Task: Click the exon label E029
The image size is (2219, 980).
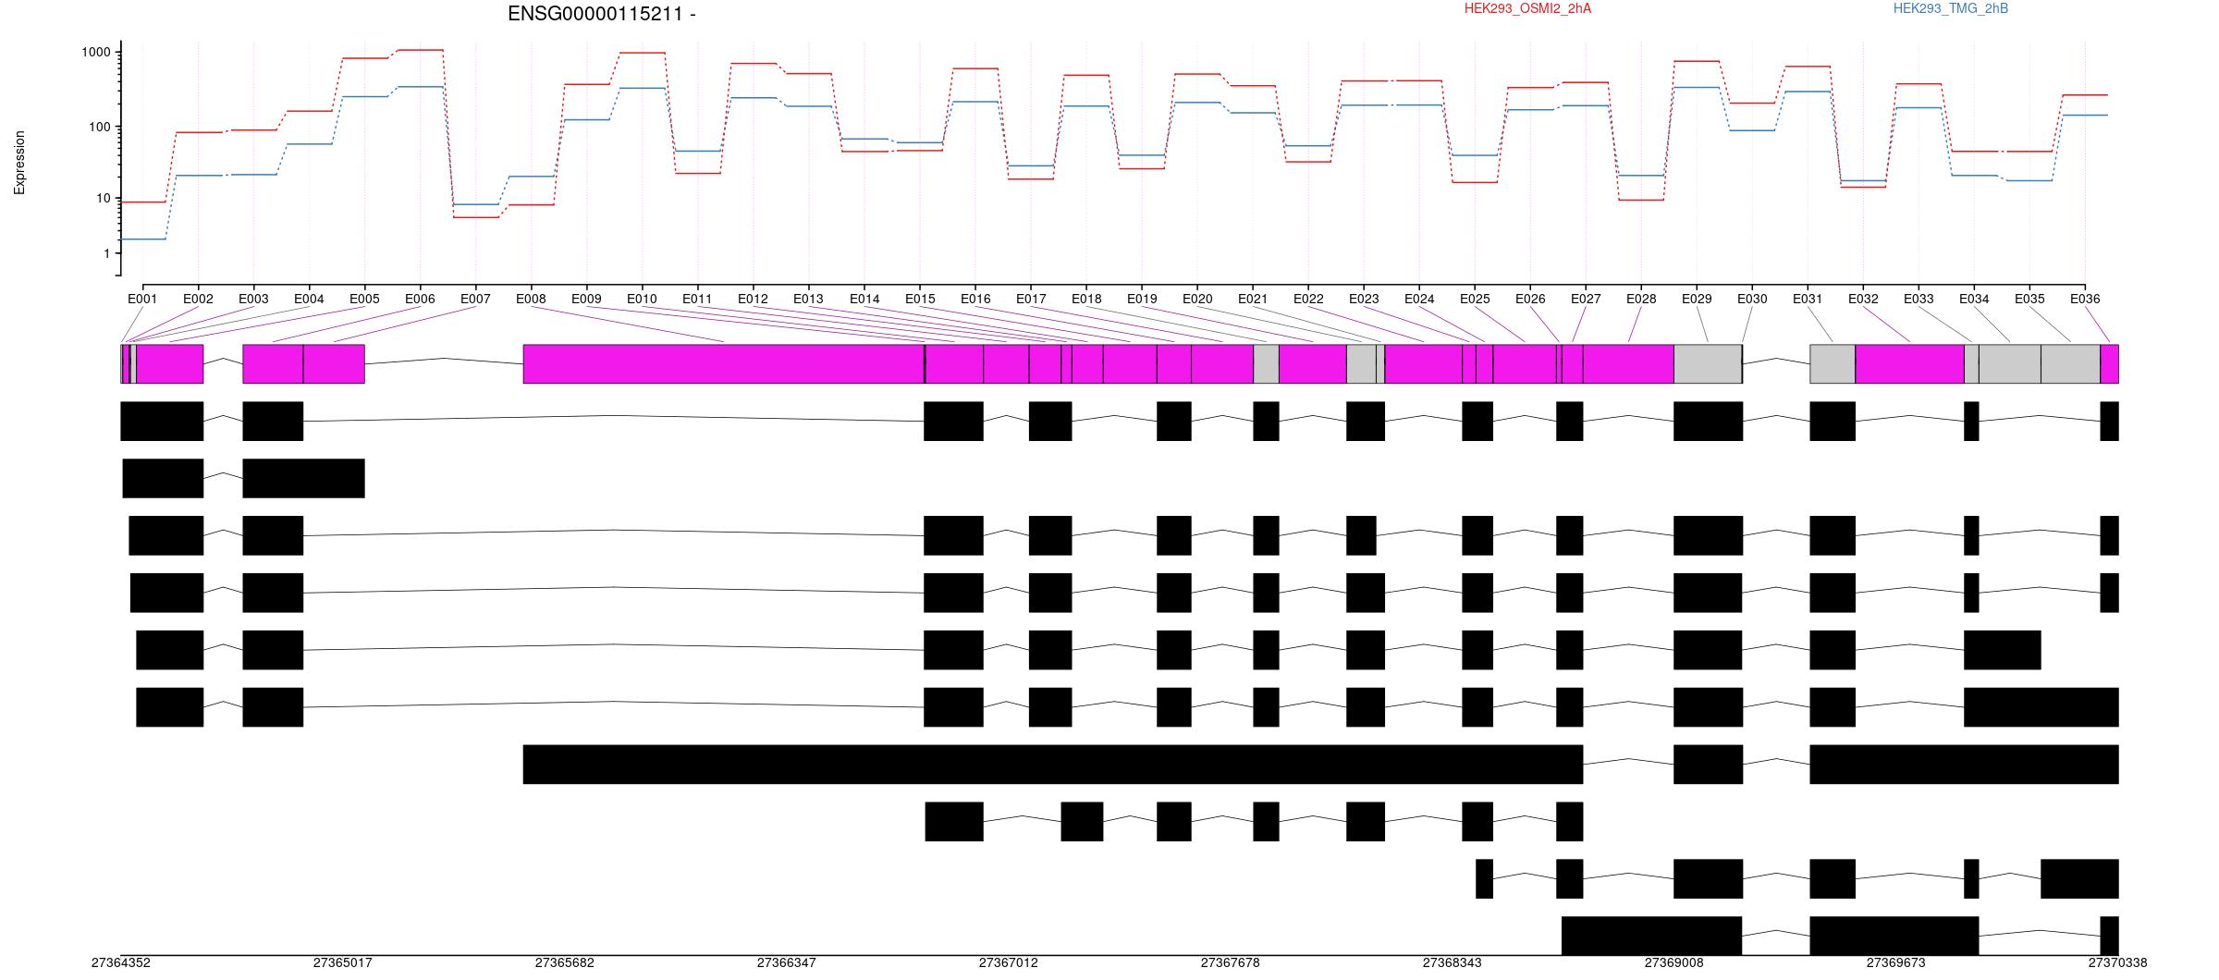Action: pyautogui.click(x=1697, y=299)
